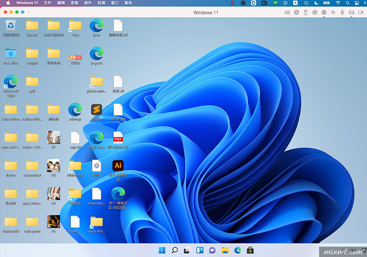Select the Recycle Bin desktop icon
Viewport: 367px width, 257px height.
click(11, 25)
